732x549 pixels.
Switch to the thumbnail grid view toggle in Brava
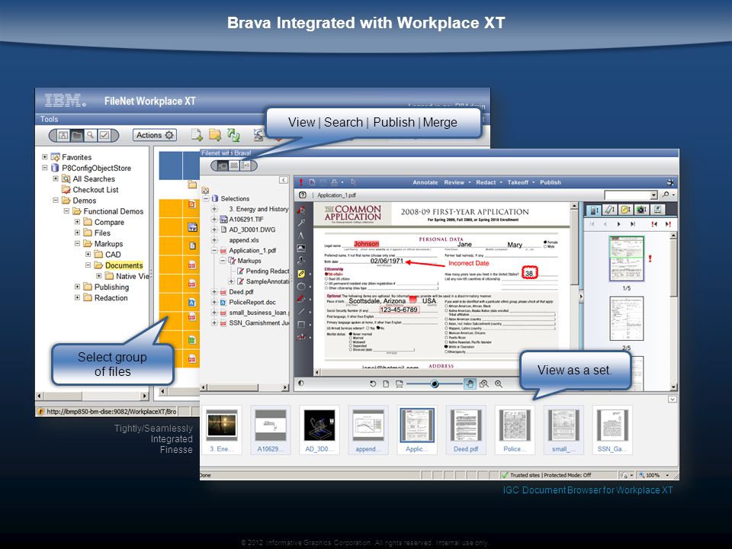(234, 165)
